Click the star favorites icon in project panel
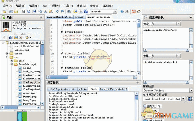Image resolution: width=196 pixels, height=121 pixels. tap(27, 37)
